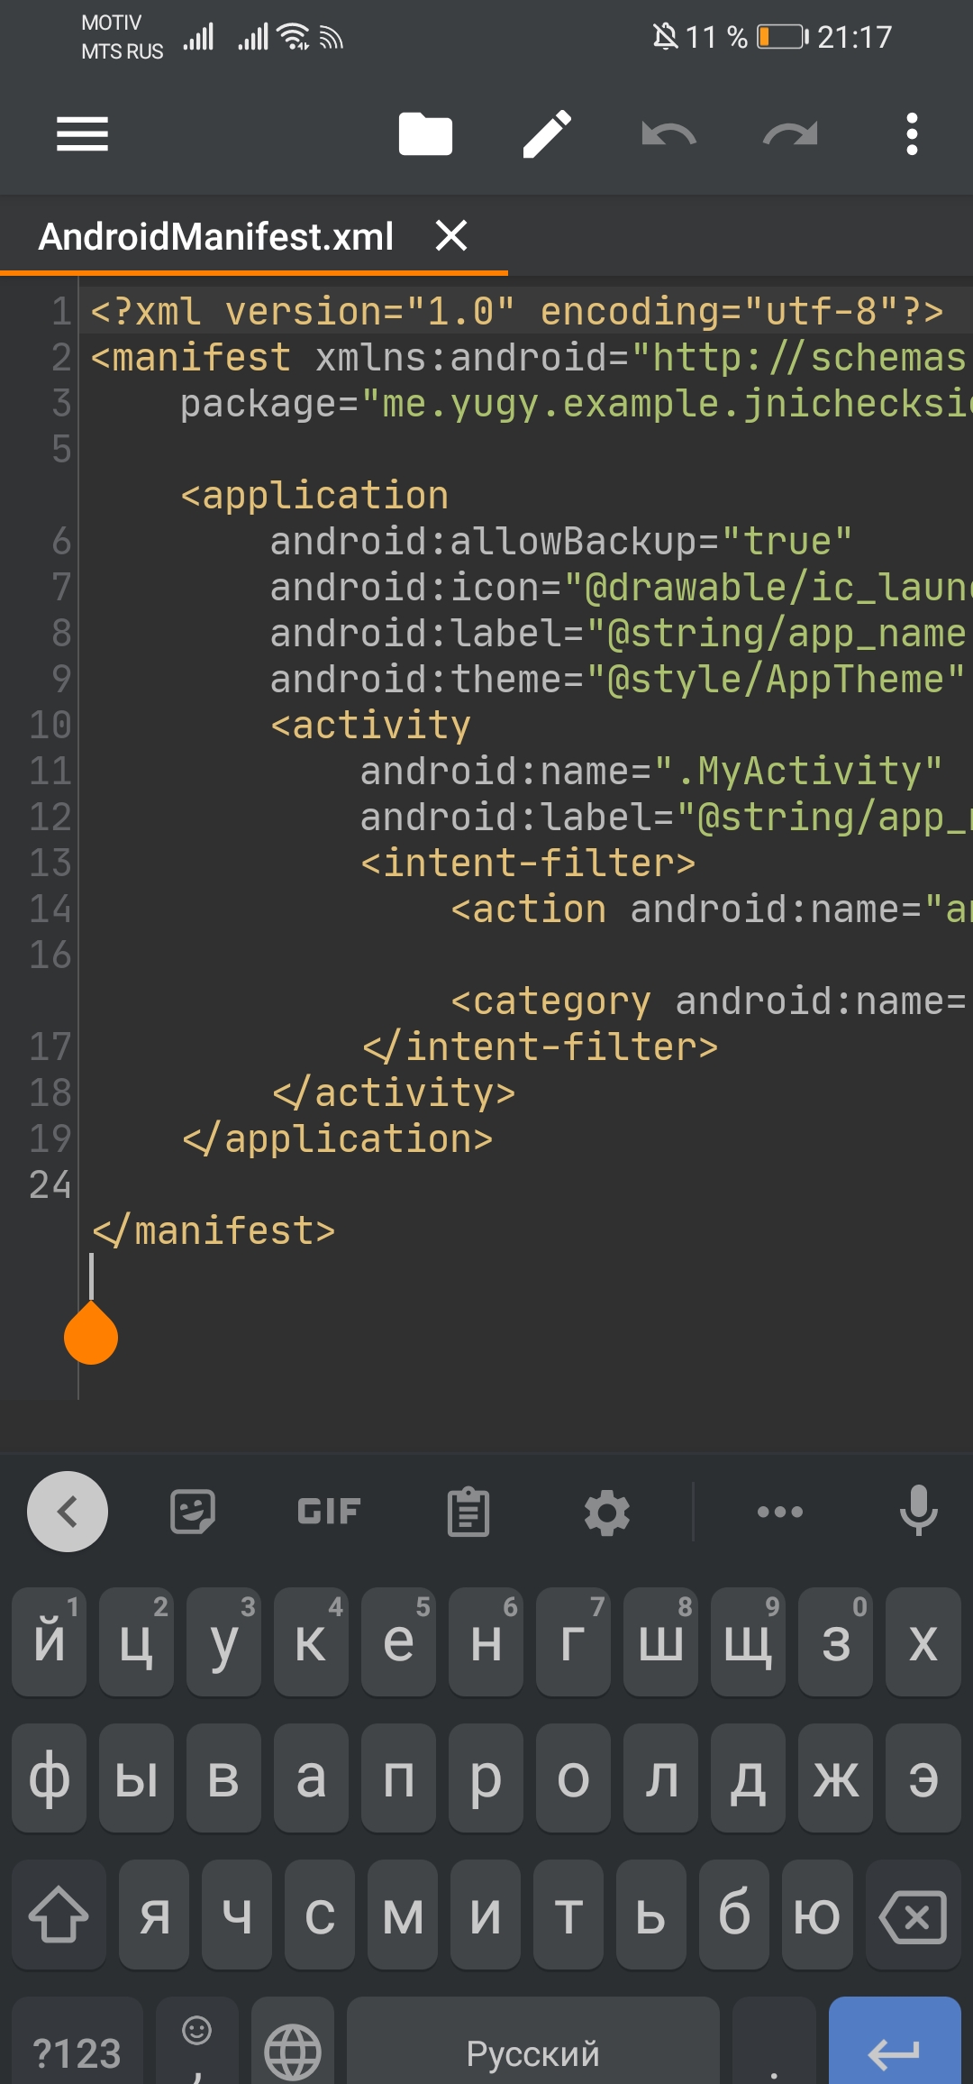Start voice input with microphone

(x=919, y=1510)
